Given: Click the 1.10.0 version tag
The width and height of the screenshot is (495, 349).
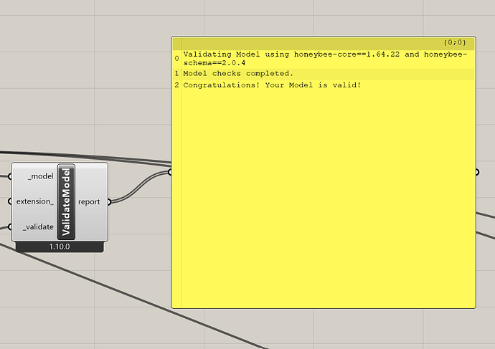Looking at the screenshot, I should (x=60, y=247).
